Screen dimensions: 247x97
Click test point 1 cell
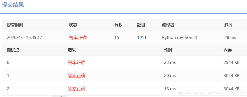[8, 76]
